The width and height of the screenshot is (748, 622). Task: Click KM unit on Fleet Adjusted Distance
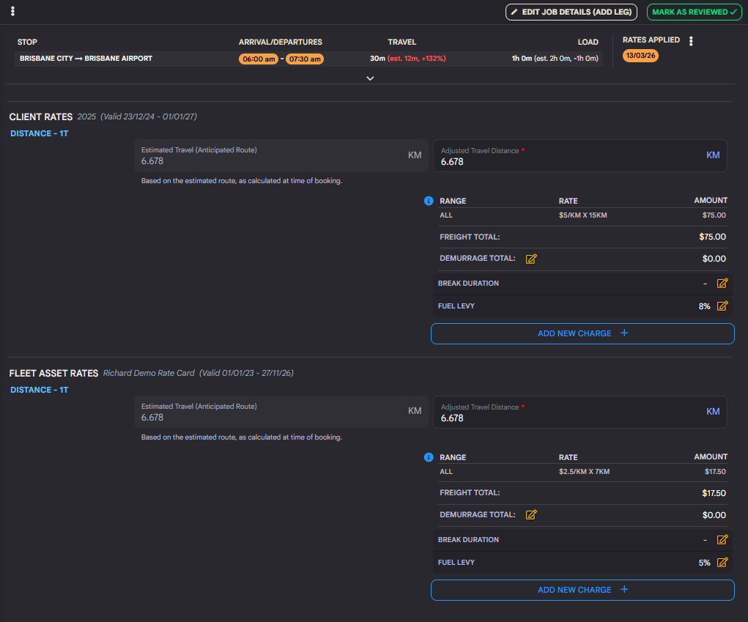click(713, 412)
